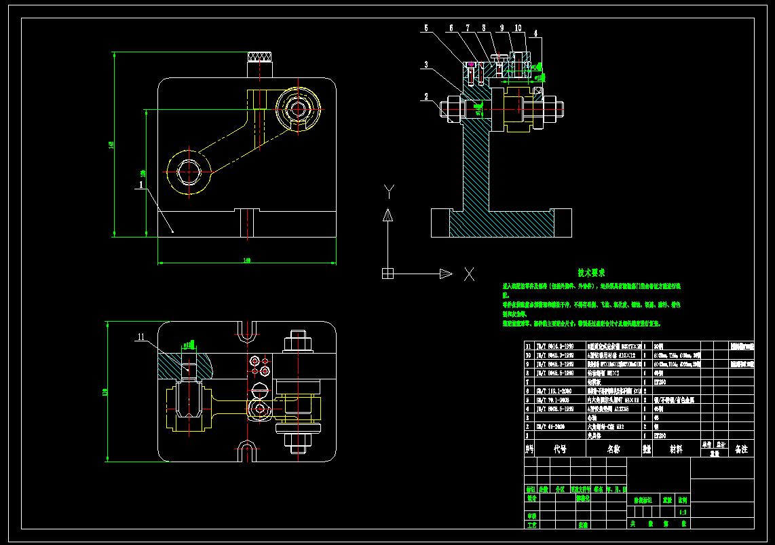Viewport: 775px width, 545px height.
Task: Click the X axis arrowhead
Action: tap(446, 274)
